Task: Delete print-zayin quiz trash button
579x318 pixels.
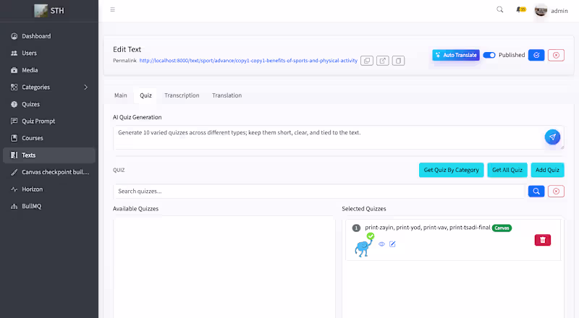Action: pyautogui.click(x=542, y=240)
